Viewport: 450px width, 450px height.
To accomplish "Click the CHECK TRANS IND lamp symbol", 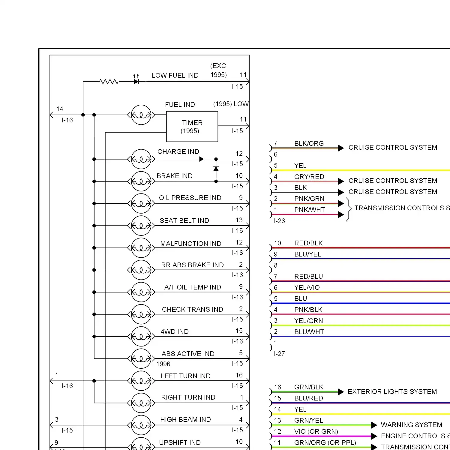I will point(141,314).
